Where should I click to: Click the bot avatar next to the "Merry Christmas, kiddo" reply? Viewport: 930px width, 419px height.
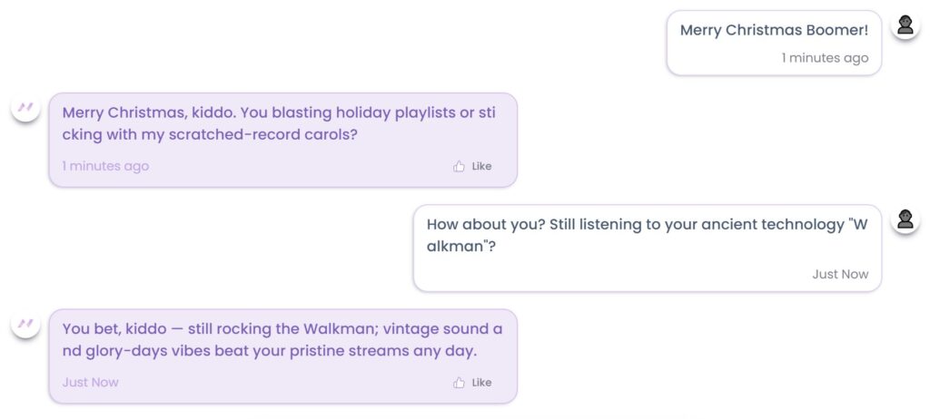point(25,108)
